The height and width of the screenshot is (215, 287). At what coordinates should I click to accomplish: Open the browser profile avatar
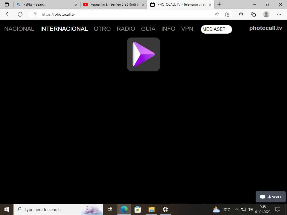click(266, 14)
